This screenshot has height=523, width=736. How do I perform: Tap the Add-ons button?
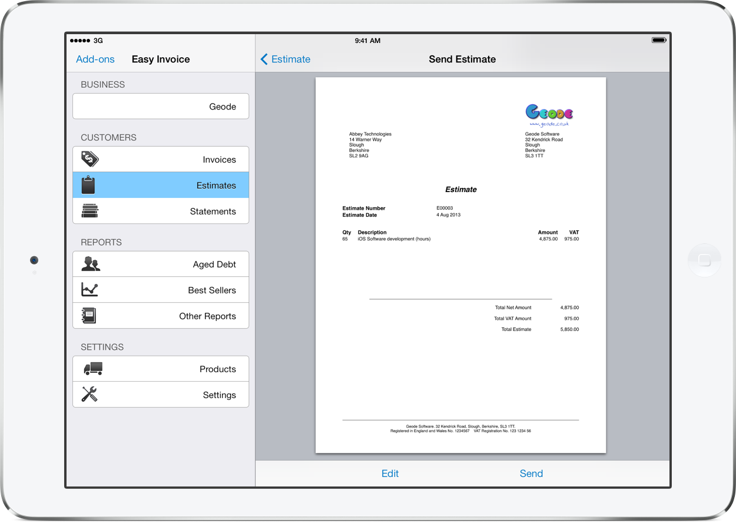click(x=95, y=59)
